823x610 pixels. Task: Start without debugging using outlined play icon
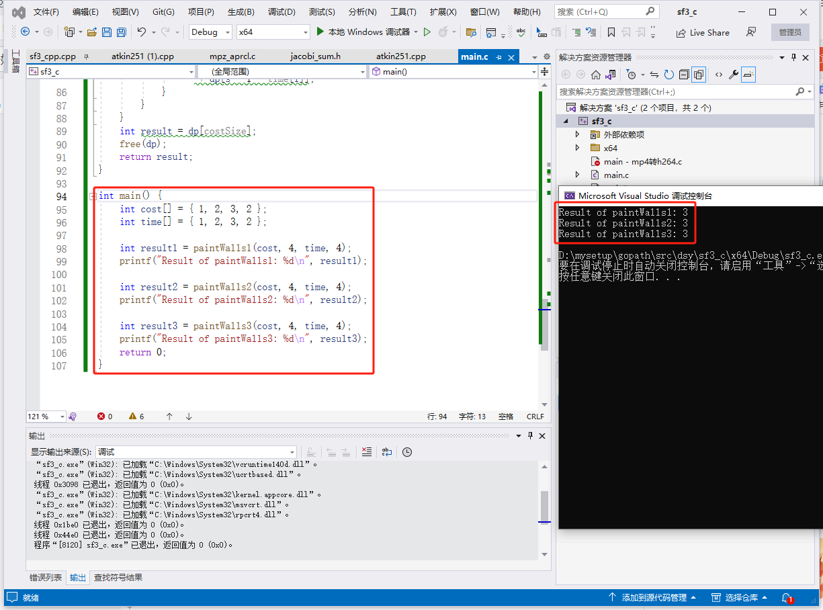pos(427,32)
